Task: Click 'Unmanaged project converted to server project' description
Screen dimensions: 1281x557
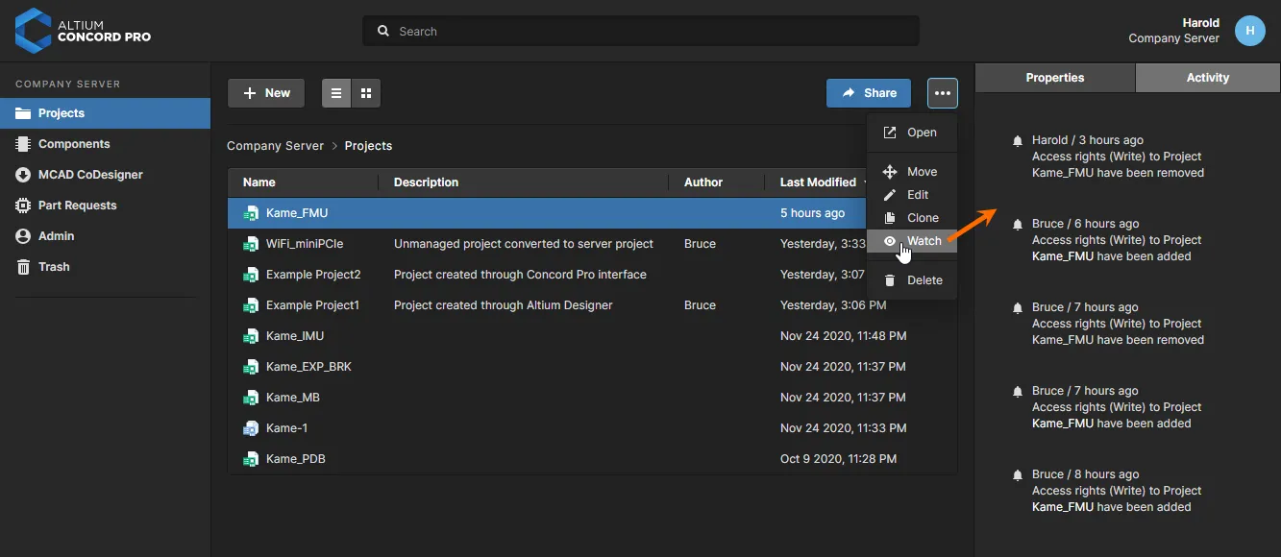Action: (524, 244)
